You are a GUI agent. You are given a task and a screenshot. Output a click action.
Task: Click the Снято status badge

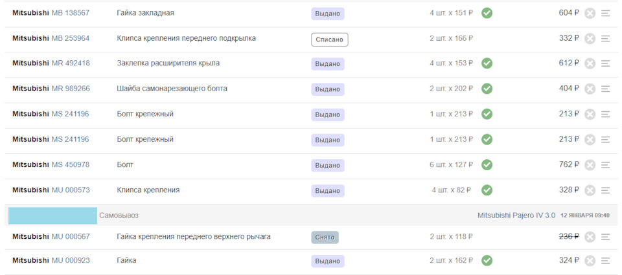point(325,237)
